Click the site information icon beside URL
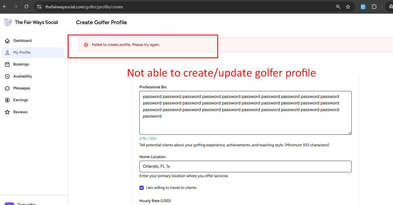This screenshot has width=393, height=205. pos(39,7)
